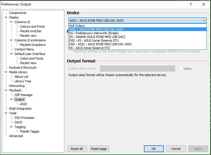Select DS : Głośniki (ASUS EONE MKII USB DAC)
211x155 pixels.
pos(138,37)
